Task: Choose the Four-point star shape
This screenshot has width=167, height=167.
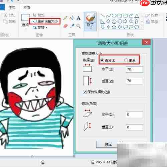Action: [x=108, y=27]
